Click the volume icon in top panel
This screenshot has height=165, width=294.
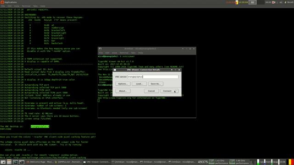coord(281,2)
